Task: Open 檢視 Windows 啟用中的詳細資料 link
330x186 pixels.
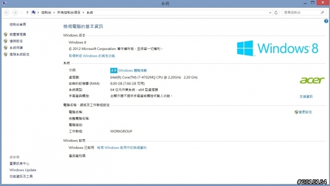Action: 122,148
